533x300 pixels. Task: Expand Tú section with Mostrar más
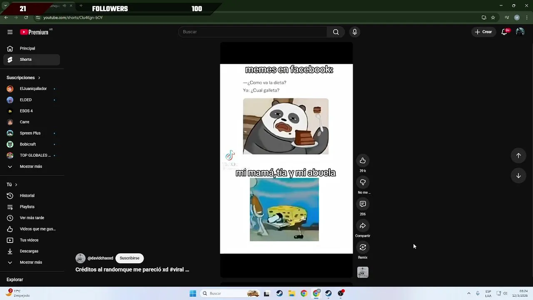tap(32, 262)
